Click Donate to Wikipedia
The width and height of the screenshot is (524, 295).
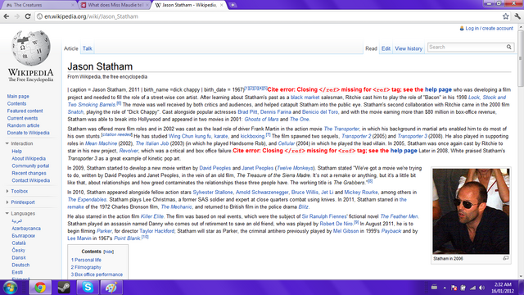[29, 133]
